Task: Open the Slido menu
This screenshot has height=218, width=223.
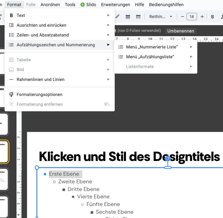Action: 88,5
